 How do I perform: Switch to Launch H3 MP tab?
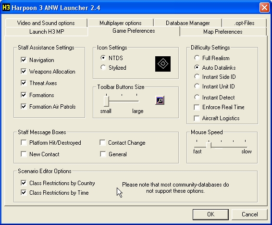tap(47, 32)
